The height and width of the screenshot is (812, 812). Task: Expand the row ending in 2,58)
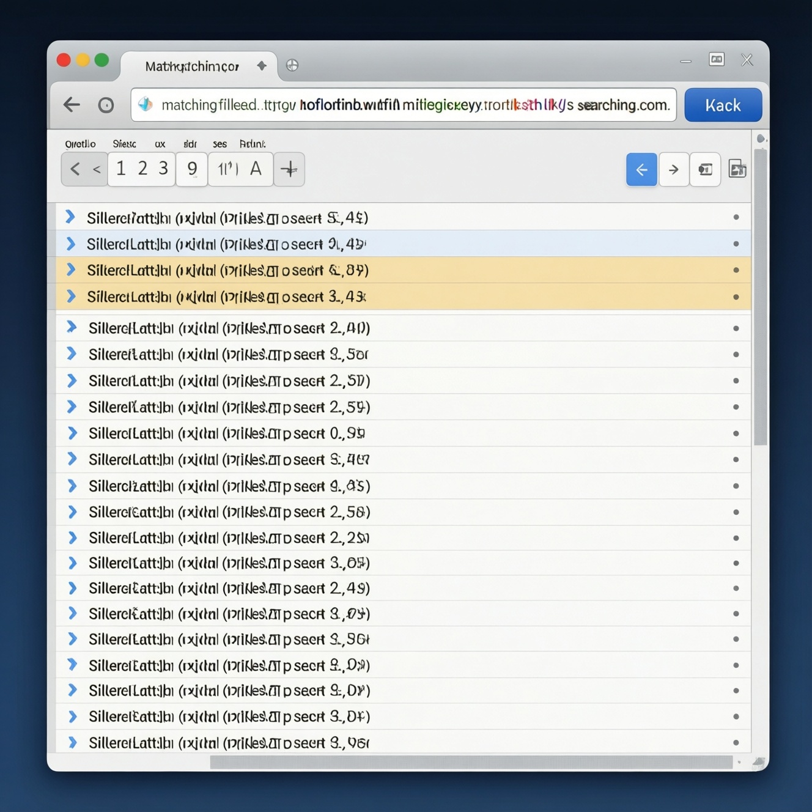pyautogui.click(x=72, y=512)
